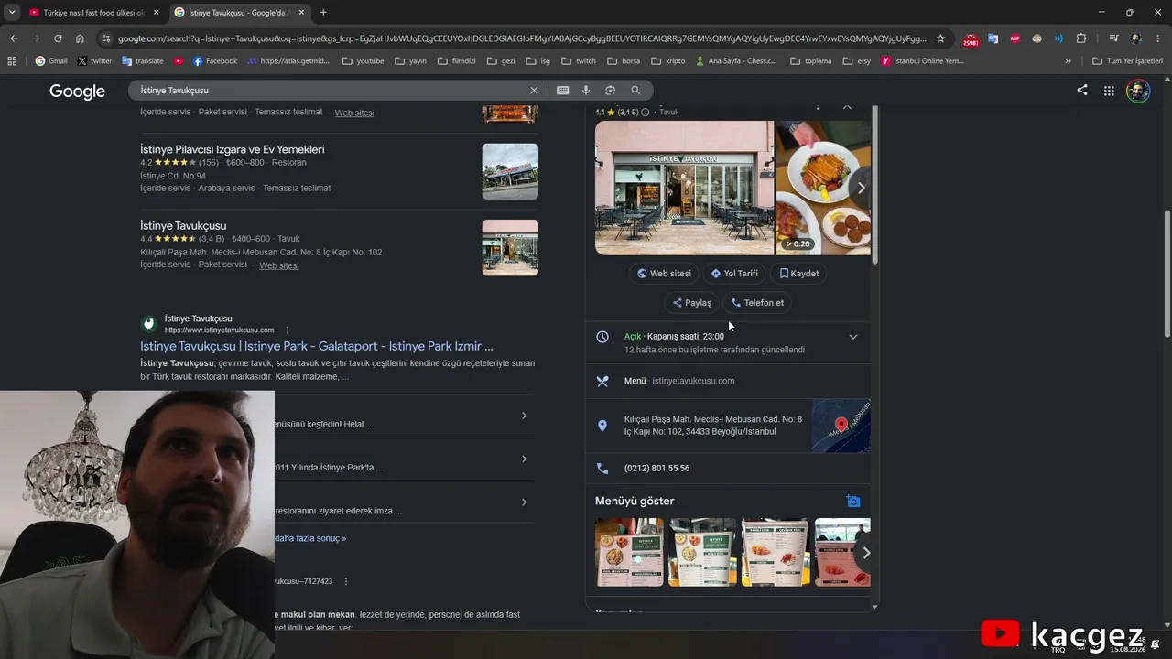Screen dimensions: 1172x659
Task: Open the media controls icon
Action: point(1114,38)
